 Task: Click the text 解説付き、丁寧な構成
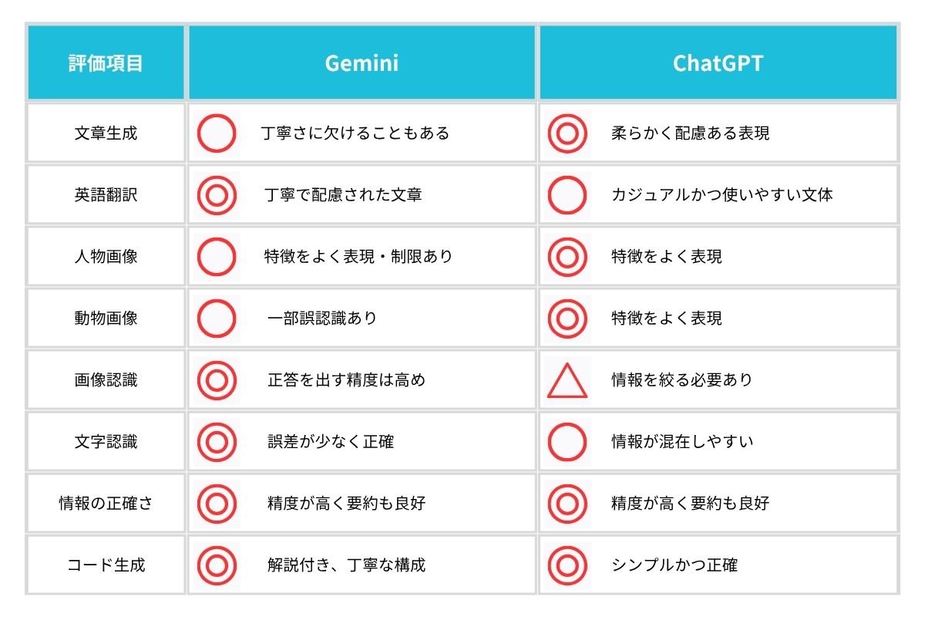pos(346,565)
